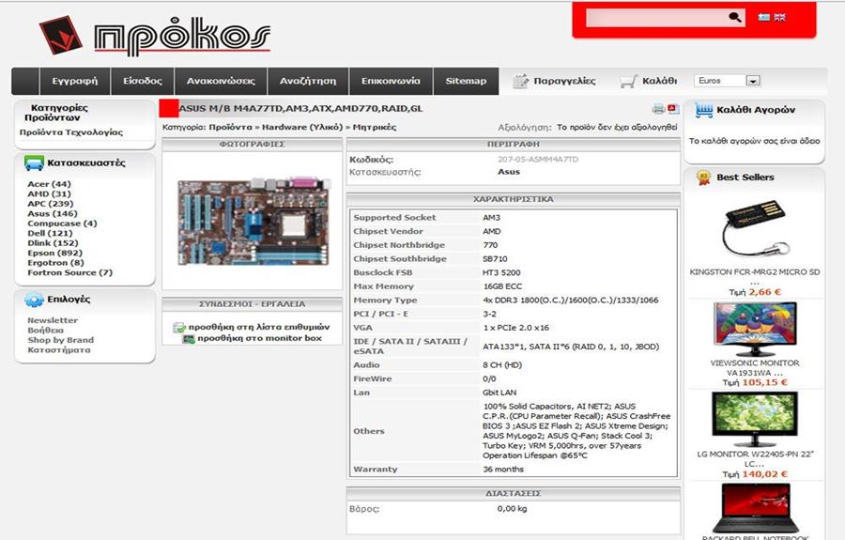Open the Παραγγελίες orders link
The width and height of the screenshot is (845, 540).
tap(564, 81)
